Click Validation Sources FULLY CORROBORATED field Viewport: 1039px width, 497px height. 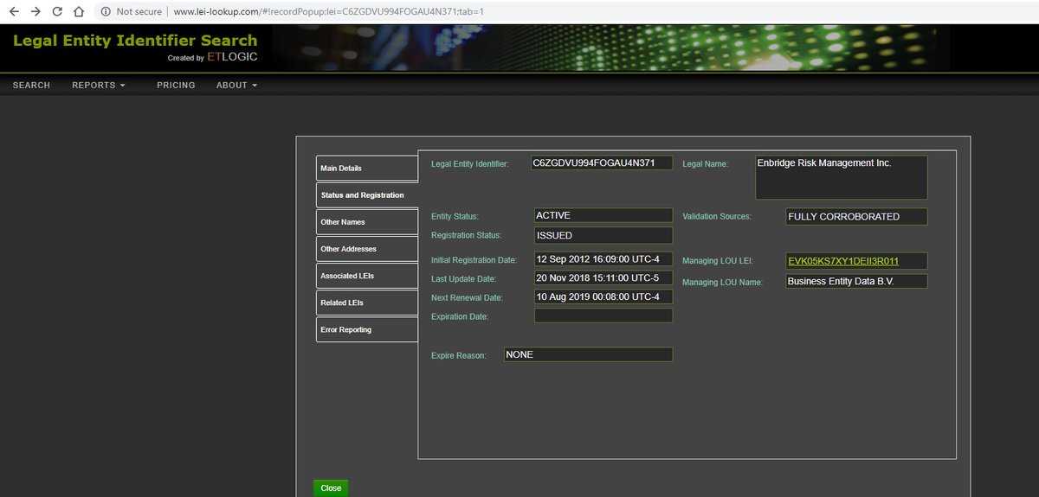coord(856,216)
